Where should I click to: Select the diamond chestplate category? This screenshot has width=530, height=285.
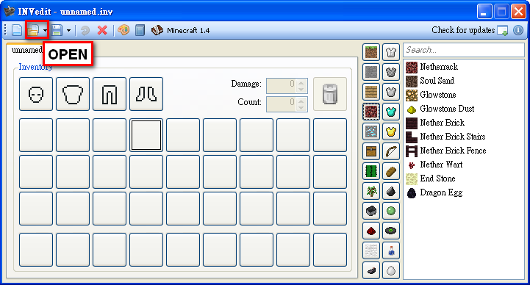[391, 112]
